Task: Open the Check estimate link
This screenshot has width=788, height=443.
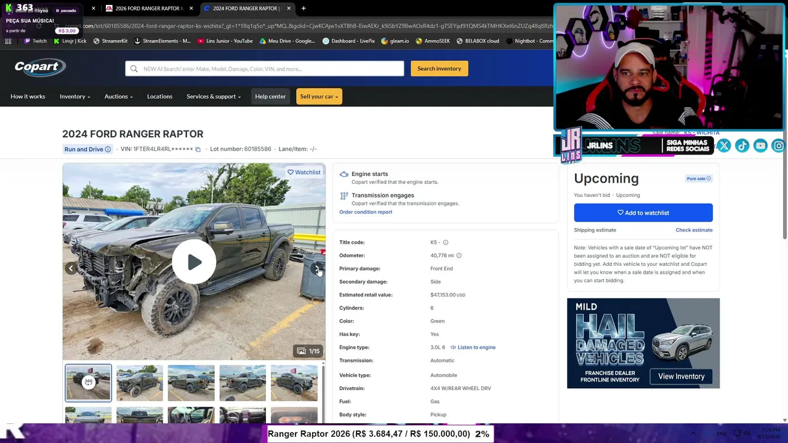Action: click(694, 230)
